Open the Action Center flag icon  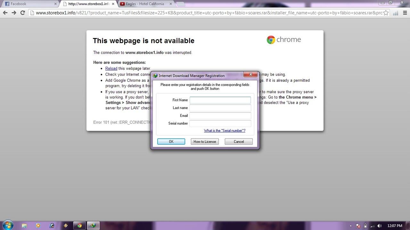(x=358, y=226)
